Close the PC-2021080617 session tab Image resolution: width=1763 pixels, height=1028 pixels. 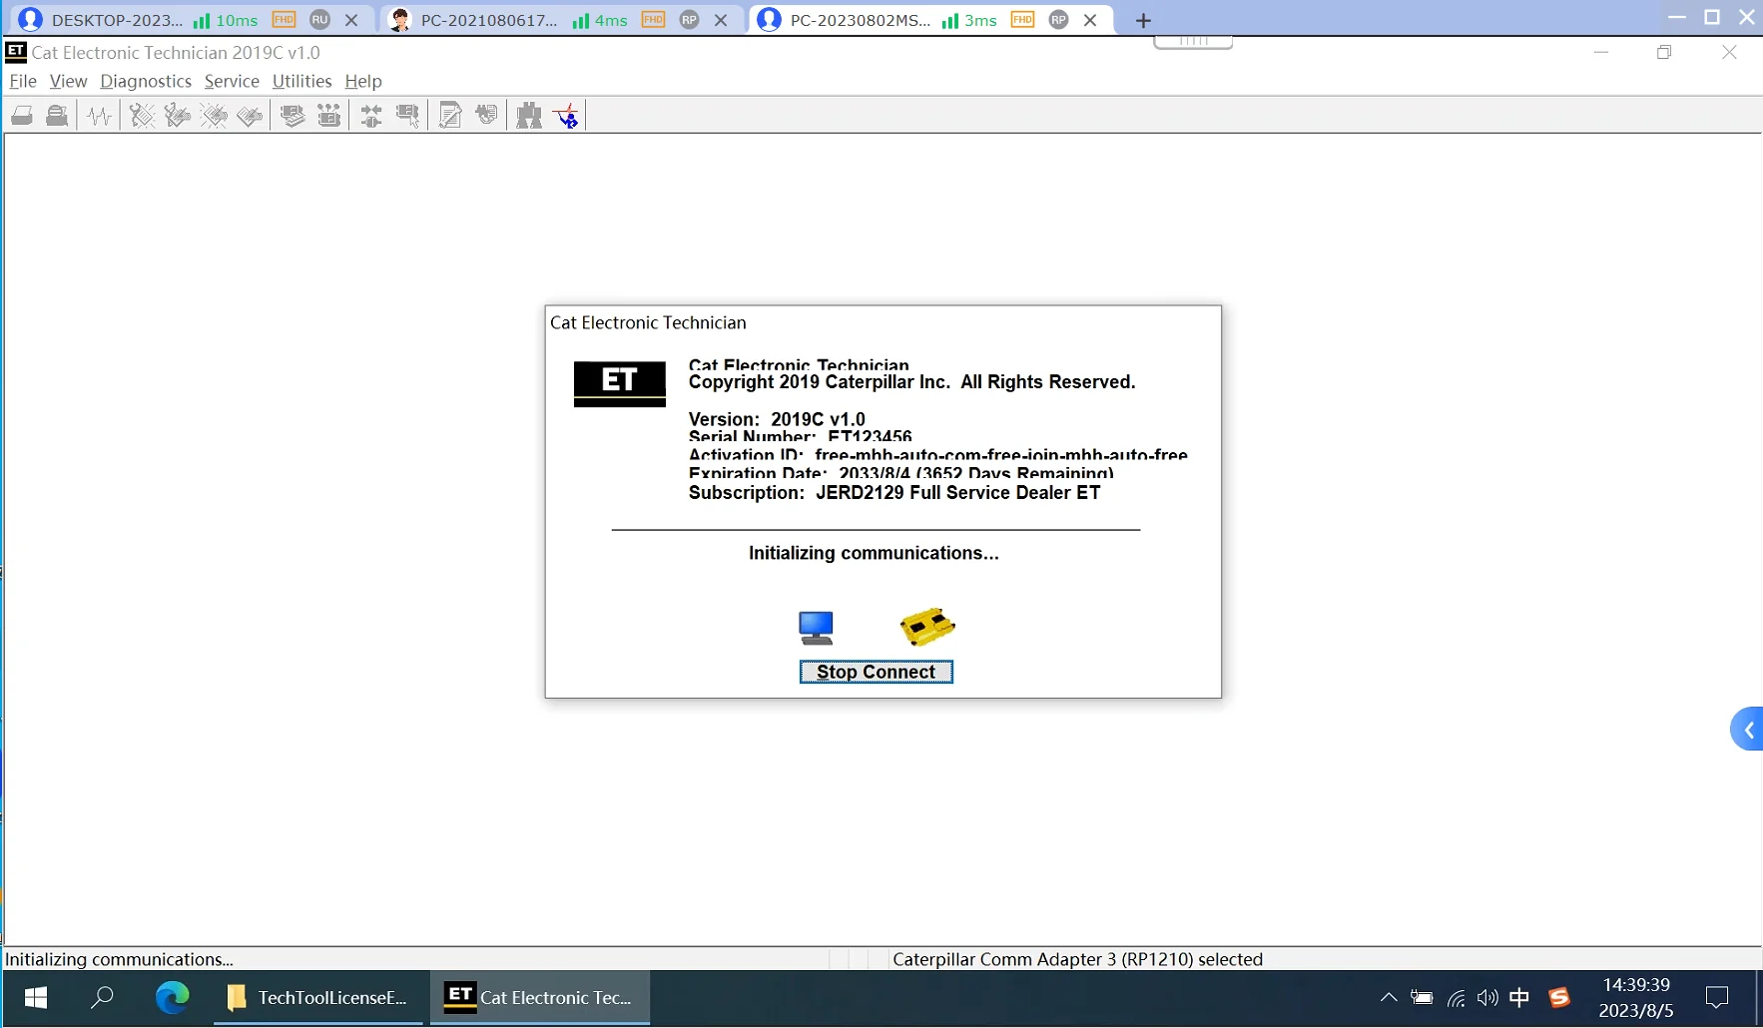tap(721, 20)
